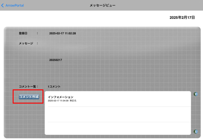This screenshot has height=140, width=203.
Task: Jump to bottom of comment list icon
Action: coord(195,132)
